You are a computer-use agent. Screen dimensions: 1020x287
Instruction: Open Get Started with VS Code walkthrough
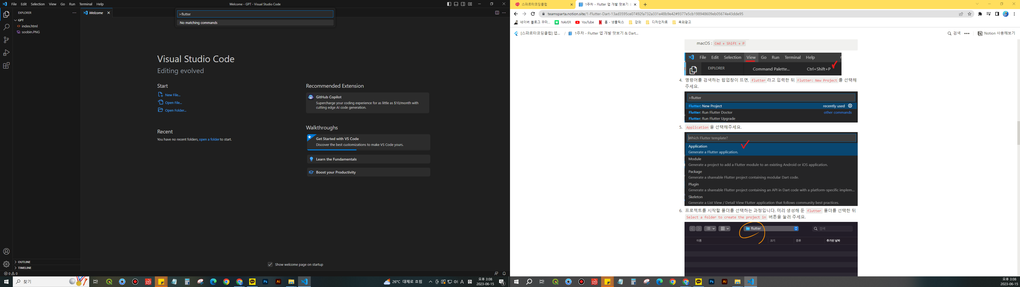[369, 142]
